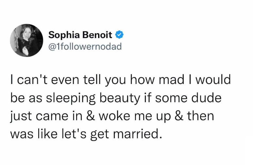Click Sophia Benoit's profile avatar

click(27, 40)
